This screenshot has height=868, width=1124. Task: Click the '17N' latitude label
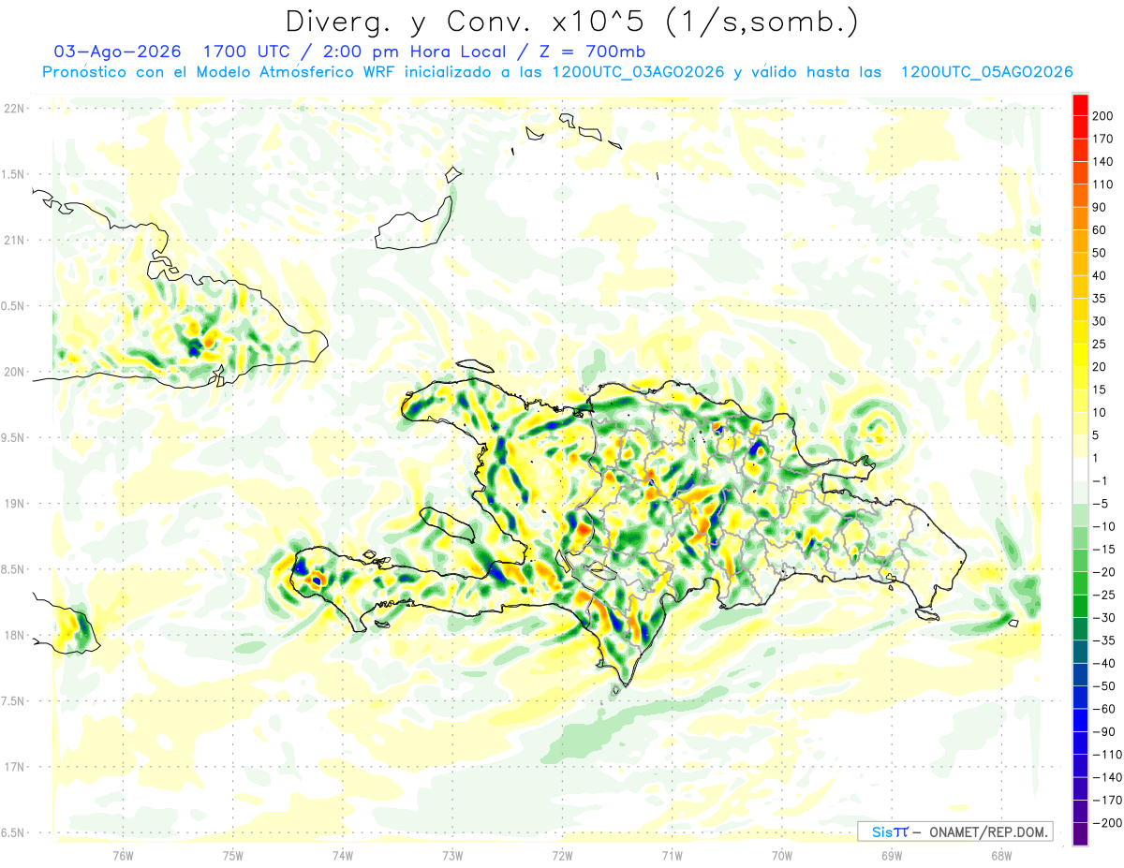click(x=13, y=768)
